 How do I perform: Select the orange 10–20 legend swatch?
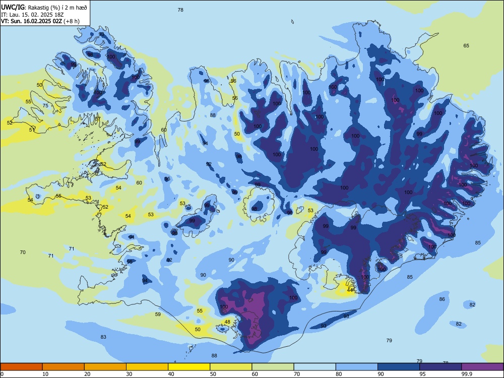coord(64,367)
